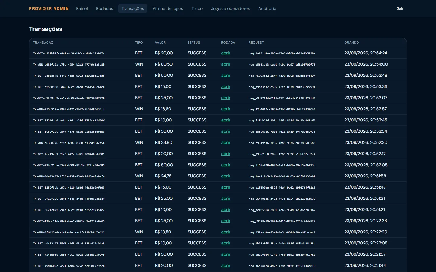Open abrir link at 20:52:34
The image size is (436, 272).
(226, 131)
